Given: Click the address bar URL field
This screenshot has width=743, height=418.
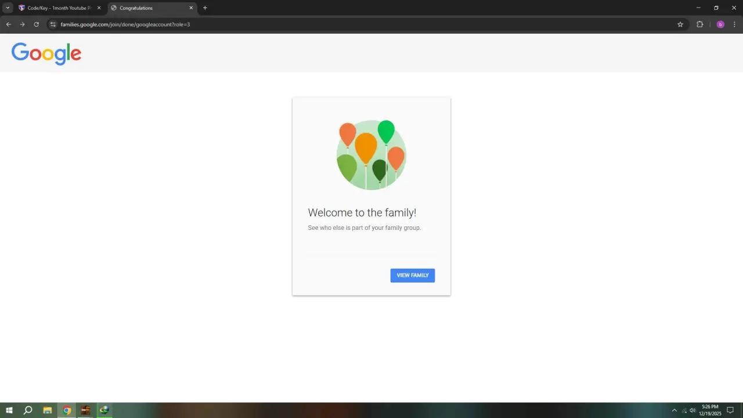Looking at the screenshot, I should (366, 24).
